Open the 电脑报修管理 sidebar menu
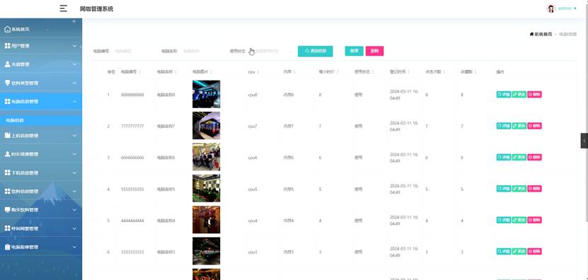Image resolution: width=588 pixels, height=280 pixels. point(41,247)
